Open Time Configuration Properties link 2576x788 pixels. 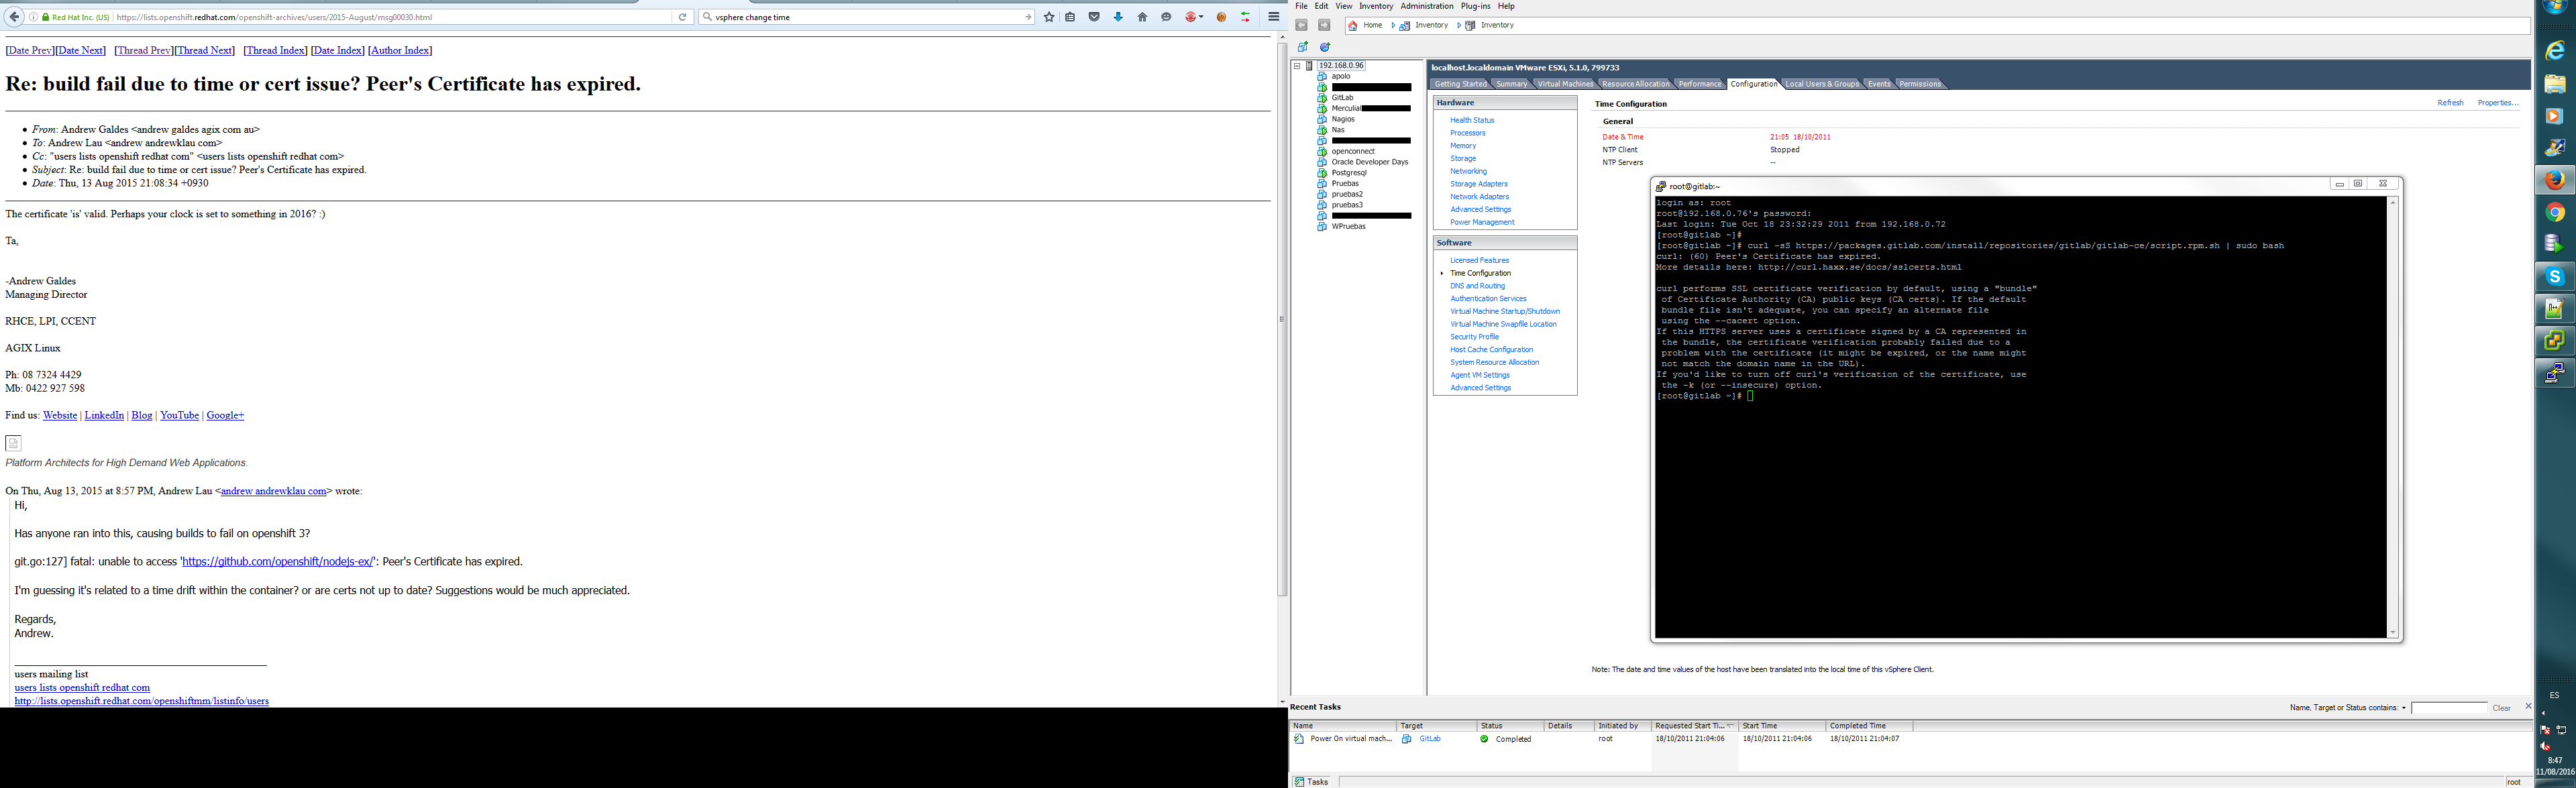point(2498,103)
